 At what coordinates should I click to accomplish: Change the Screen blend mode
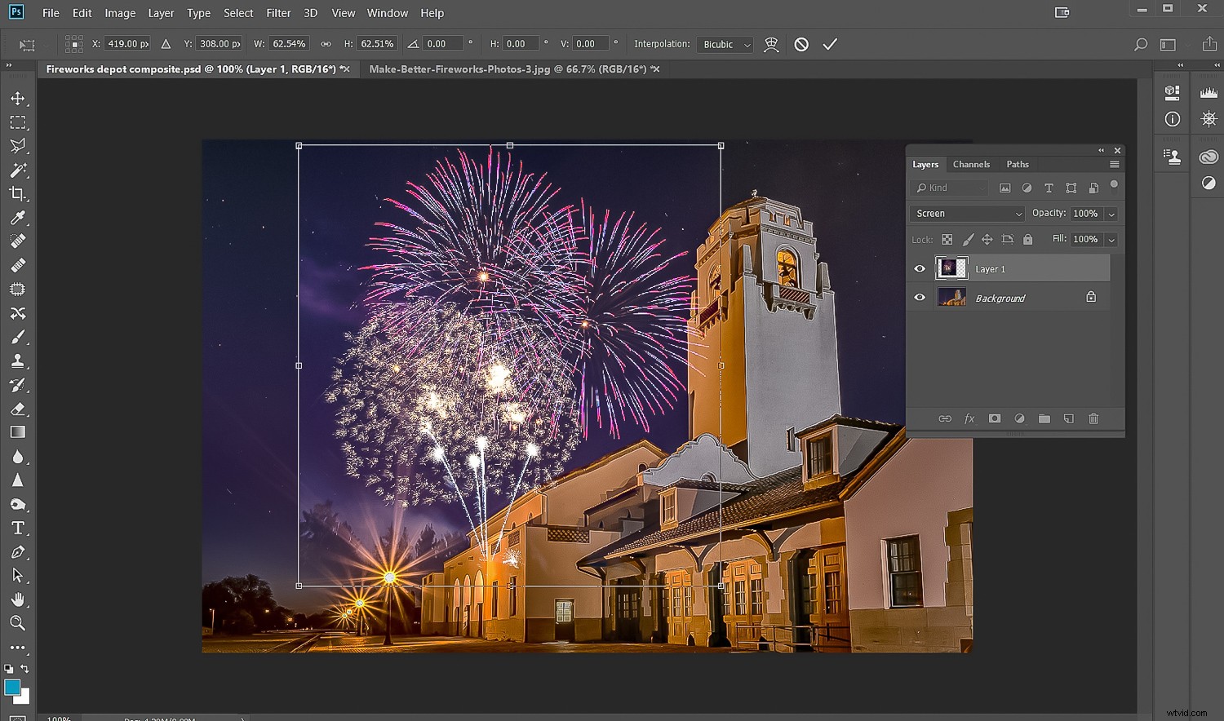point(966,213)
